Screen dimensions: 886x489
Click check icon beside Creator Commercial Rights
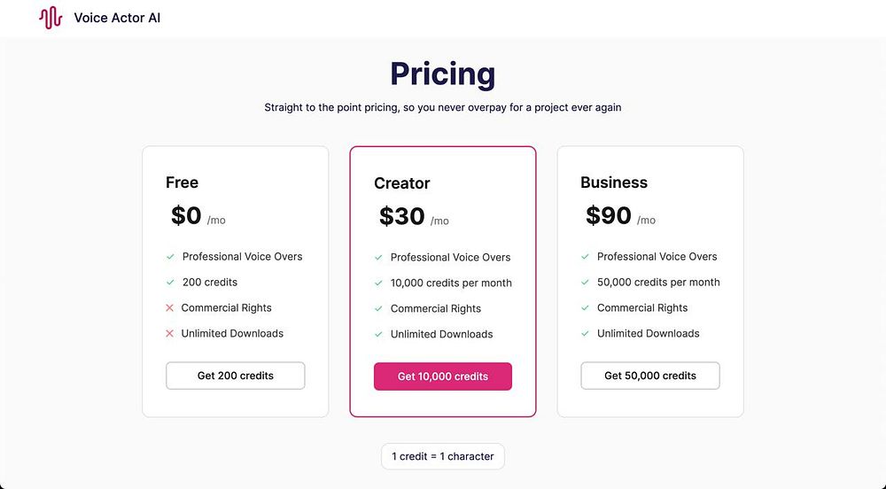click(378, 309)
